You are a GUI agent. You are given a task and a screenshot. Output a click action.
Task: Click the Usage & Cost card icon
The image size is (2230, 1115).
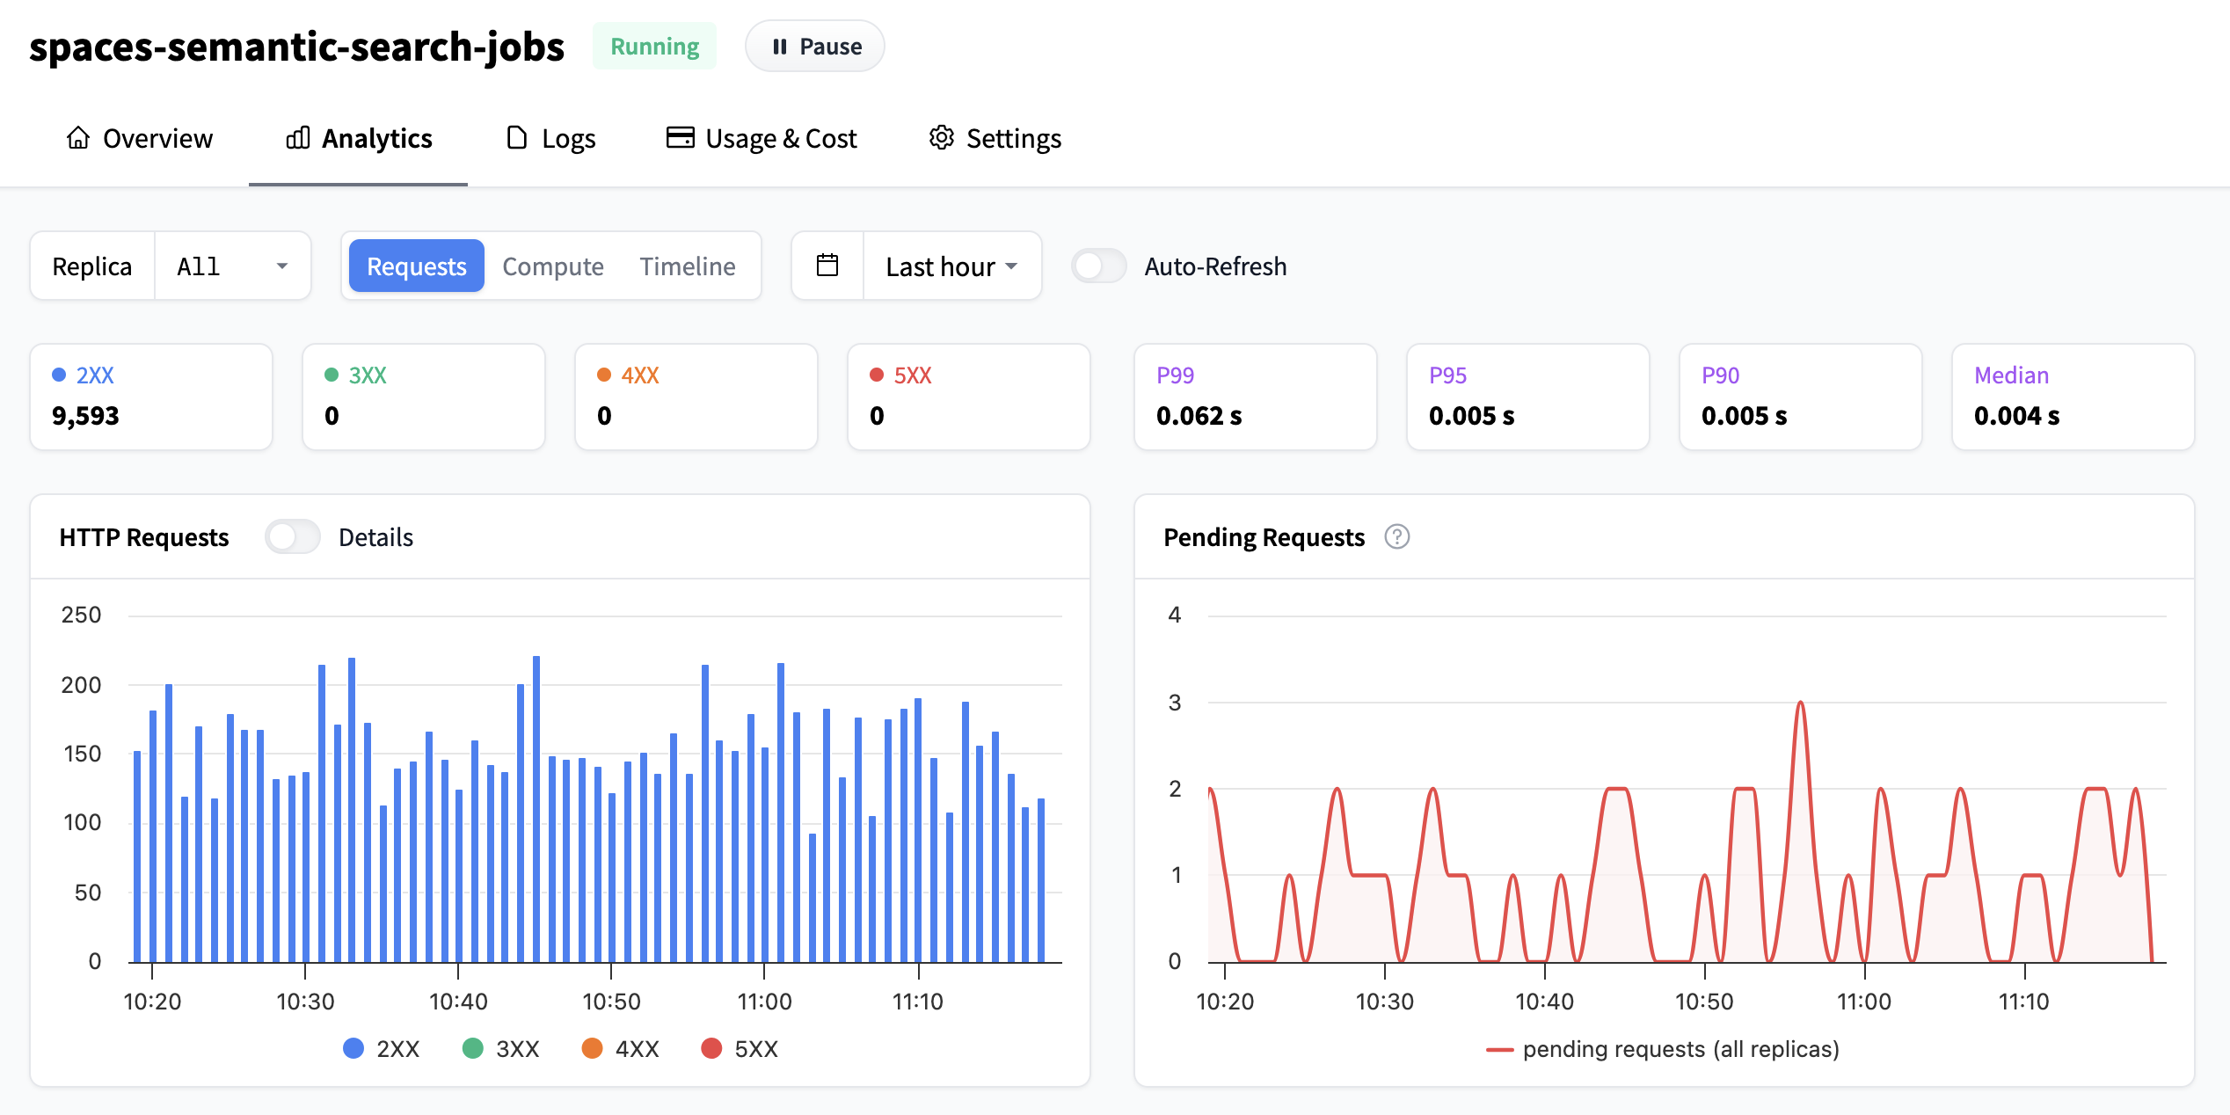680,138
